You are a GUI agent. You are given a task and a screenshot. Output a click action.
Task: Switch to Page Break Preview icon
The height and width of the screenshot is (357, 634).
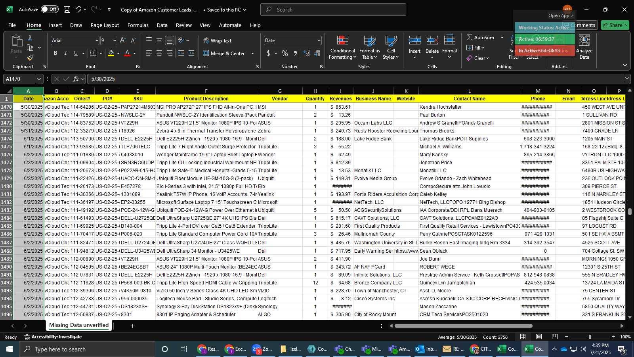pyautogui.click(x=555, y=337)
